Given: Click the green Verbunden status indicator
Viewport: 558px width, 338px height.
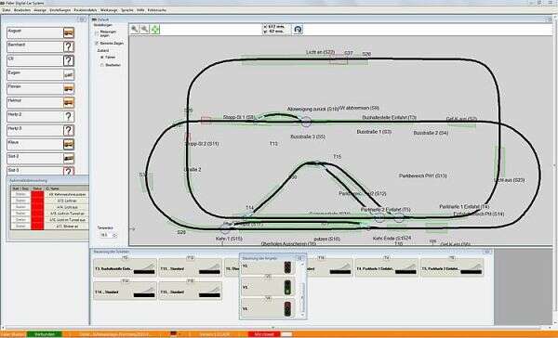Looking at the screenshot, I should point(44,334).
